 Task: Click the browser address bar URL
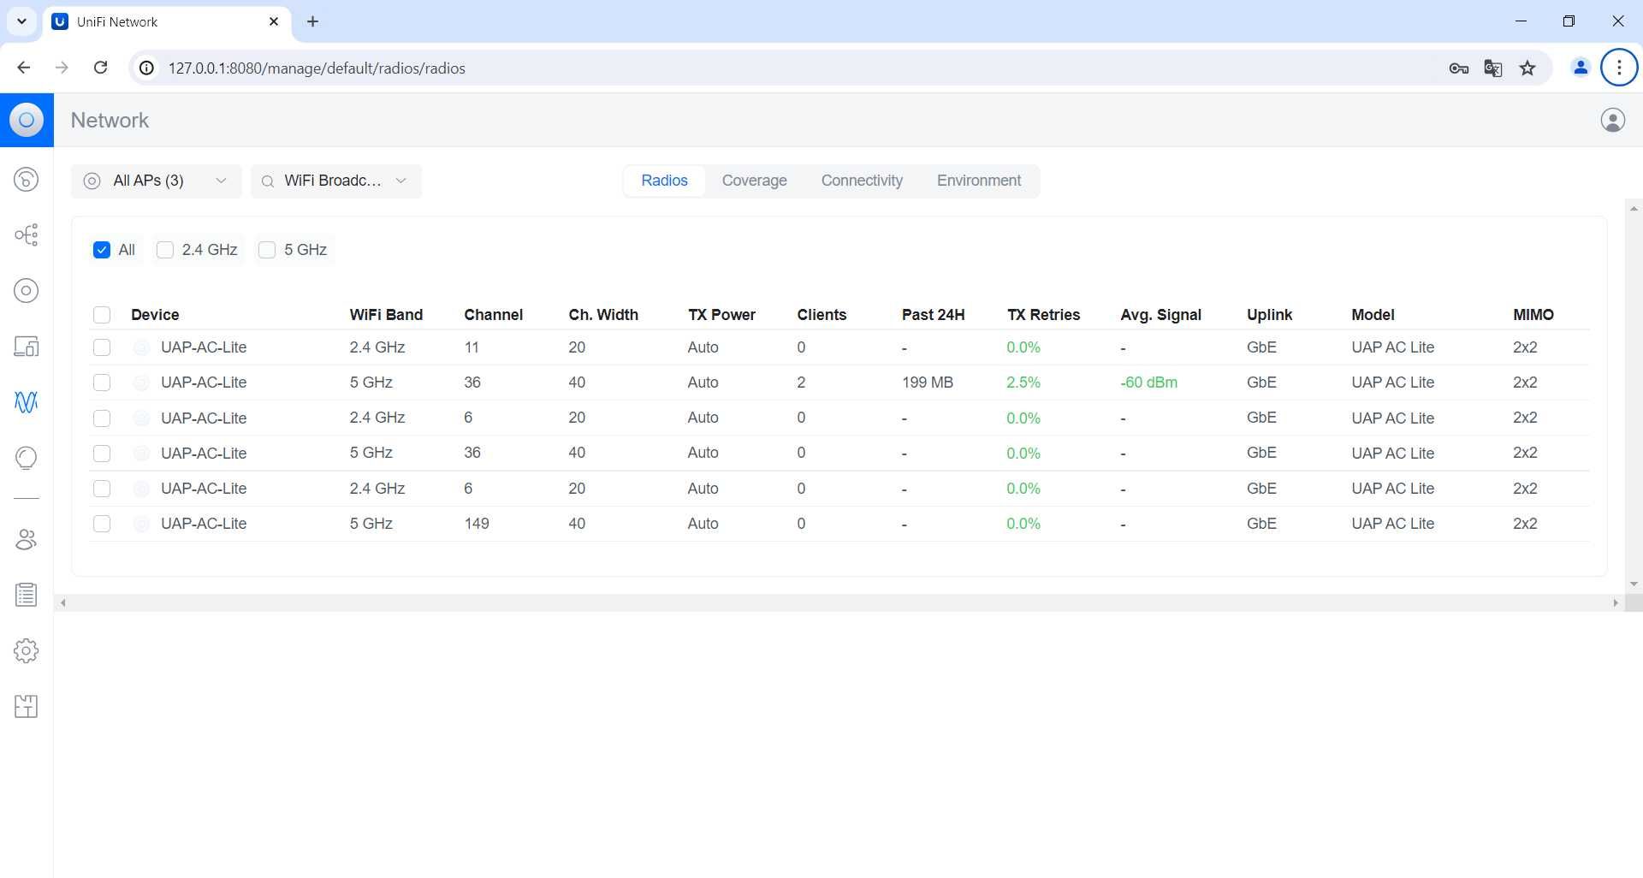click(x=317, y=68)
